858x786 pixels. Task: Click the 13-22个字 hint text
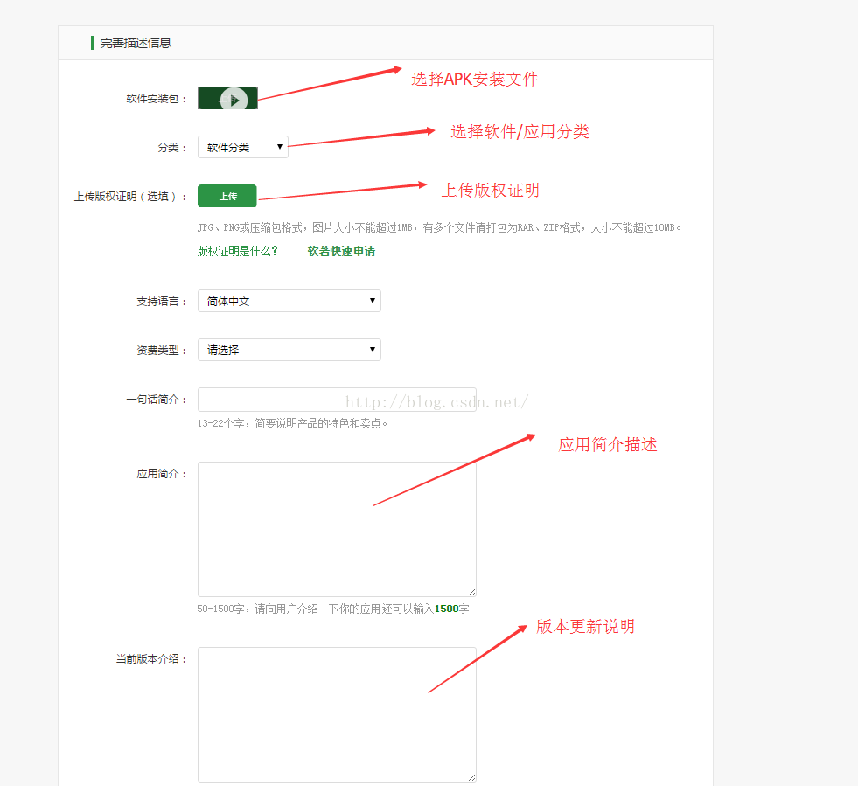click(x=293, y=423)
